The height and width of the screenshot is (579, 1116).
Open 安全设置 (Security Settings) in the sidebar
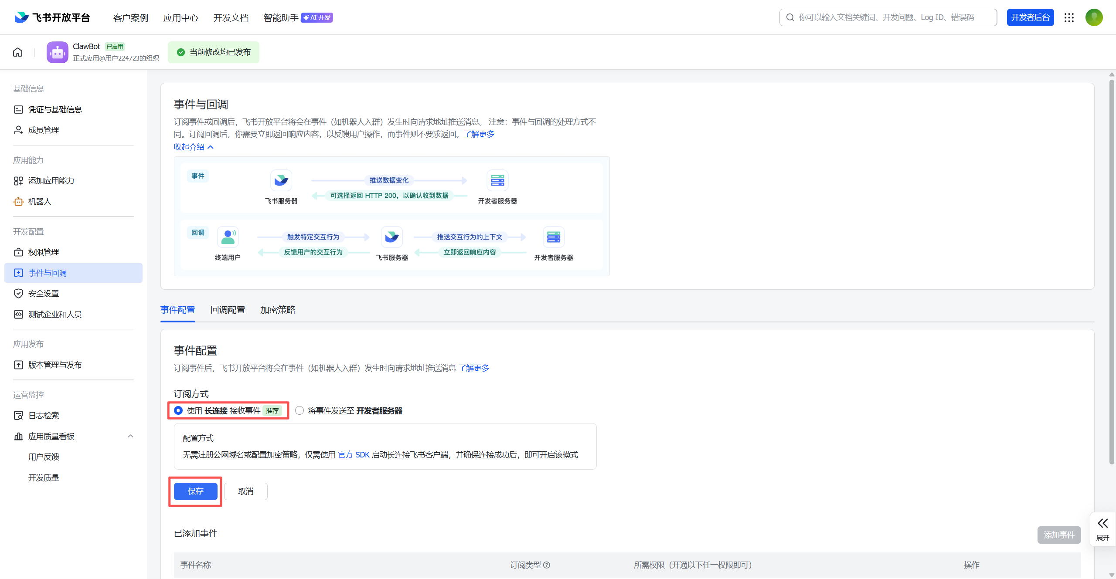(x=44, y=294)
